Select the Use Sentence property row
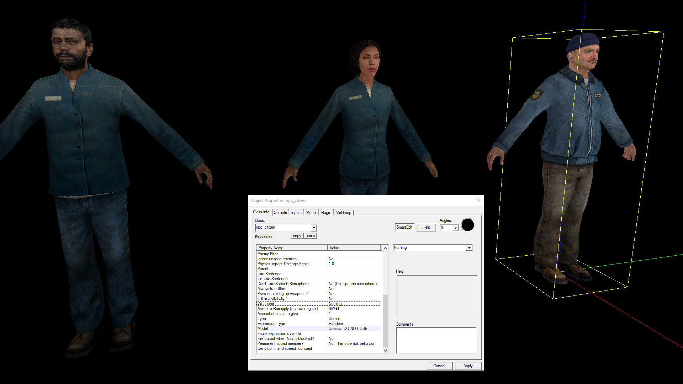 [319, 274]
